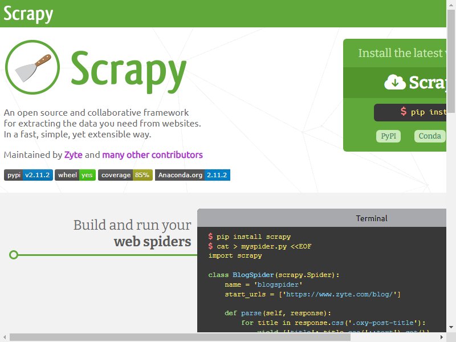The image size is (456, 342).
Task: Click the Scrapy spatula logo icon
Action: (x=32, y=67)
